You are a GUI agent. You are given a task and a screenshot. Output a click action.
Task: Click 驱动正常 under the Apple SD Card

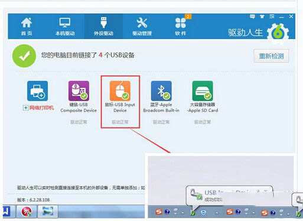[x=203, y=122]
